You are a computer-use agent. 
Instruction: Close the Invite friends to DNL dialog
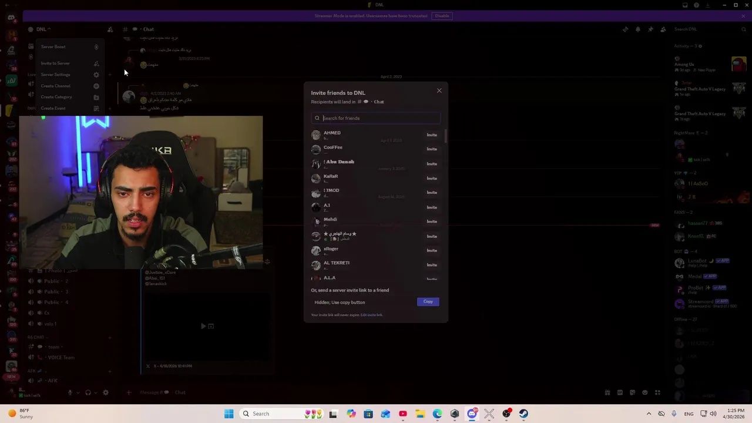pyautogui.click(x=439, y=90)
